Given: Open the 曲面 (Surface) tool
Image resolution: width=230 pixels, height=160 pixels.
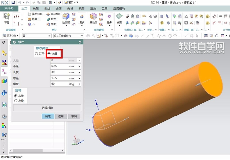Looking at the screenshot, I should click(119, 18).
